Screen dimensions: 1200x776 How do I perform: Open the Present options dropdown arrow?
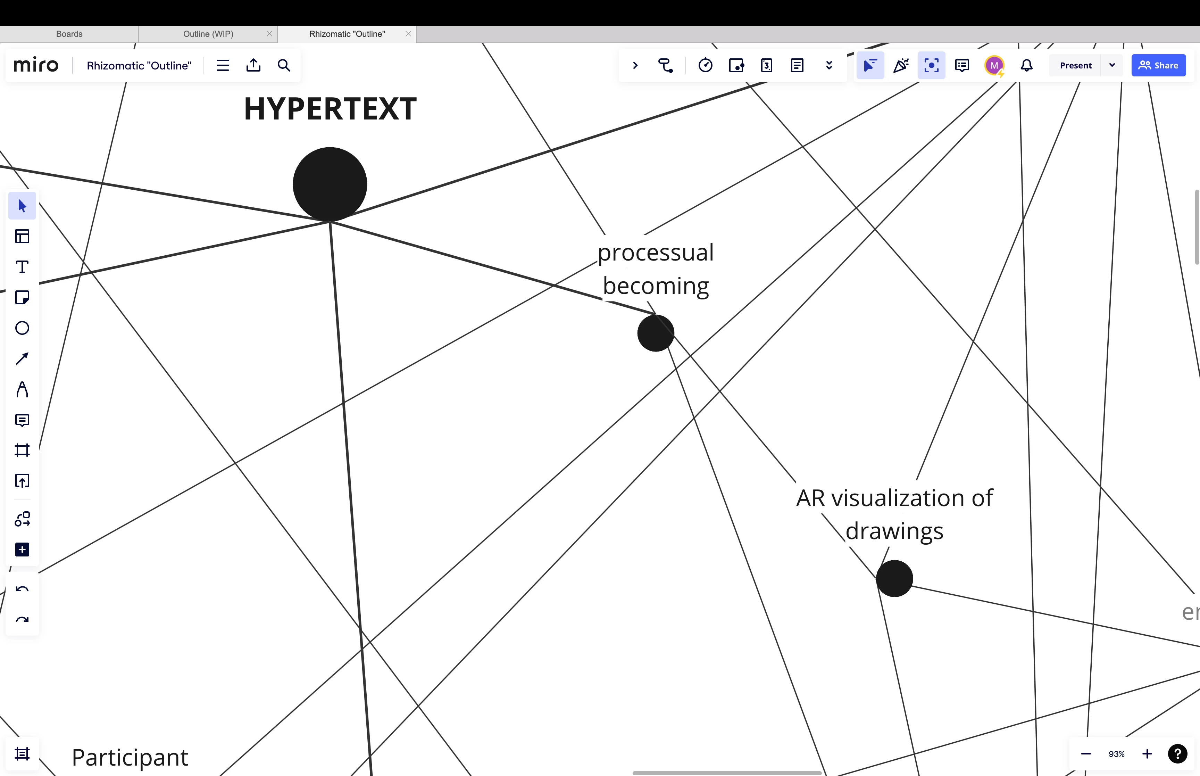pyautogui.click(x=1112, y=66)
